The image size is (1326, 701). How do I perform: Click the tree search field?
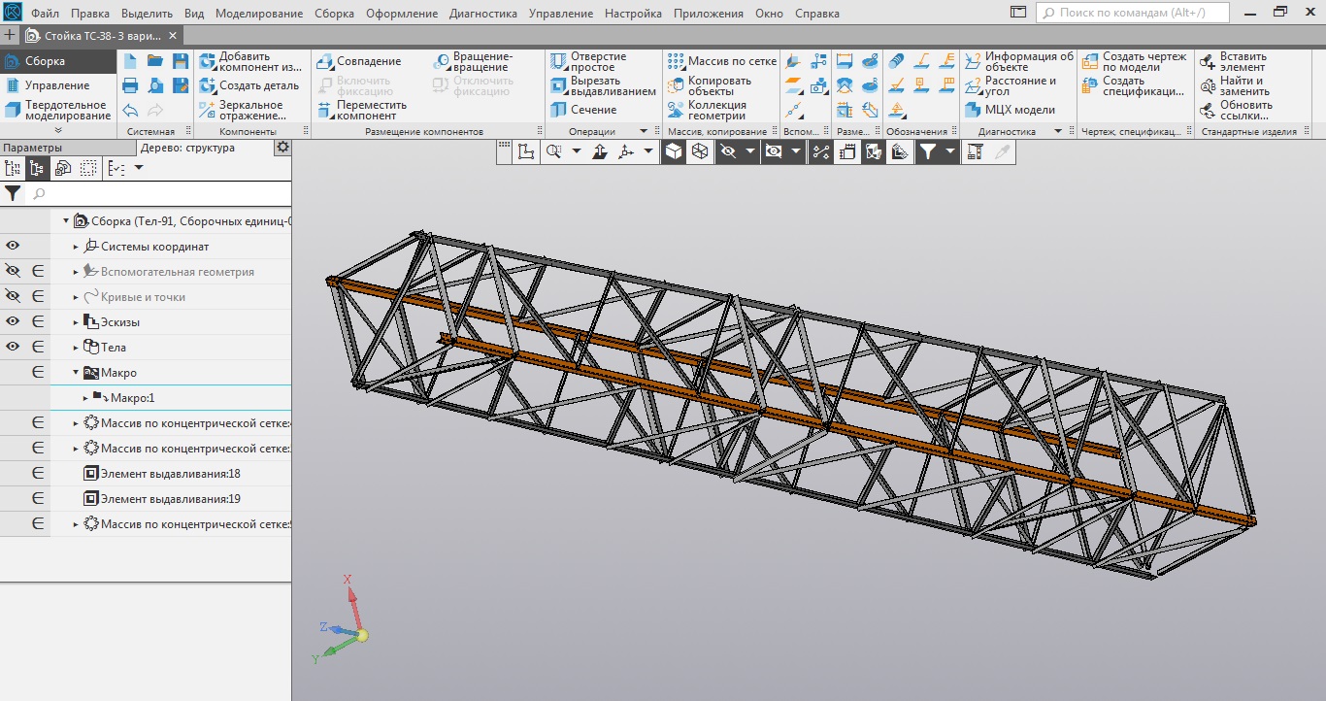click(x=159, y=193)
